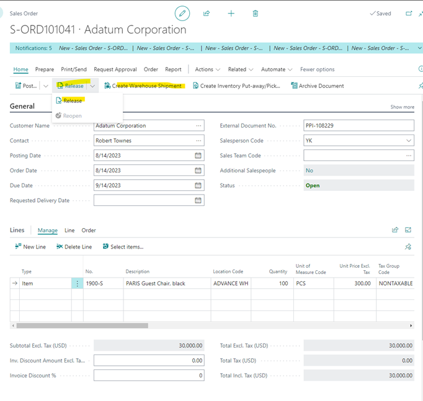Open Due Date calendar picker
The width and height of the screenshot is (423, 401).
[x=198, y=185]
